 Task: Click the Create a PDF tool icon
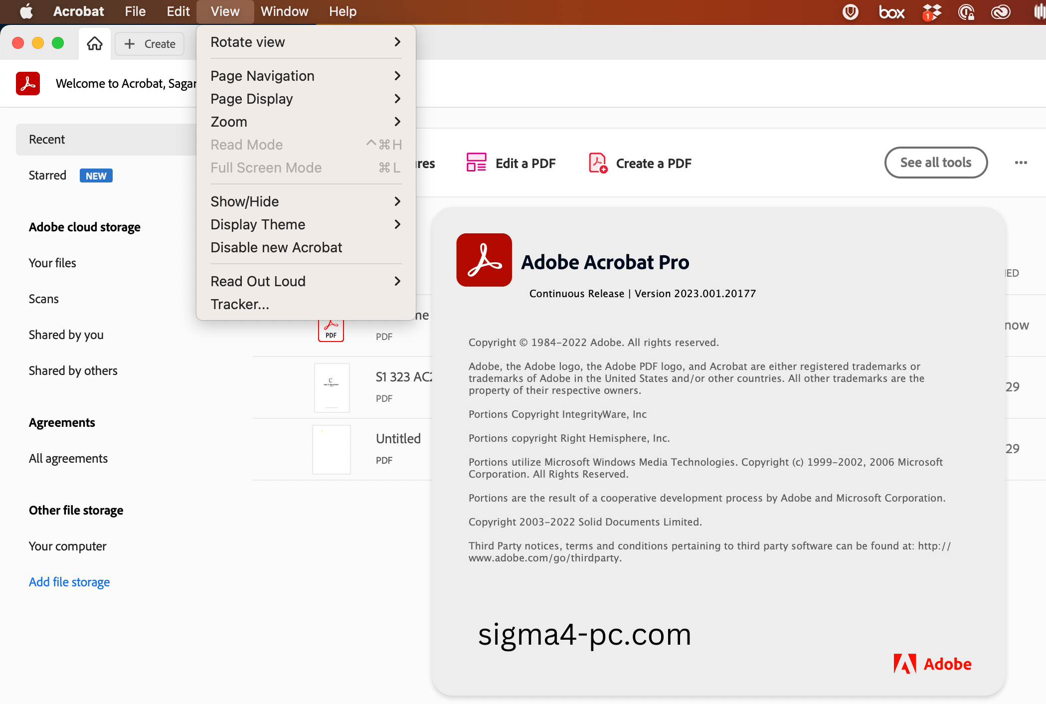598,163
